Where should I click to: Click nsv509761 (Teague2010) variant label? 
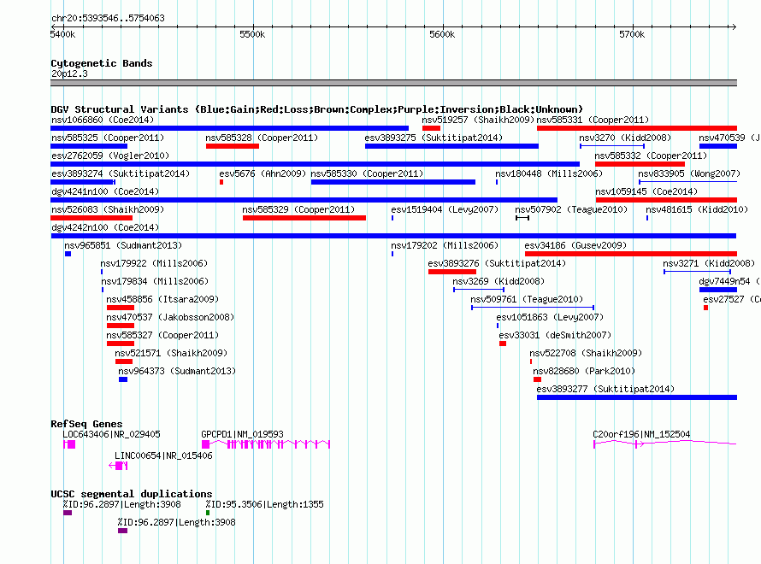click(527, 299)
